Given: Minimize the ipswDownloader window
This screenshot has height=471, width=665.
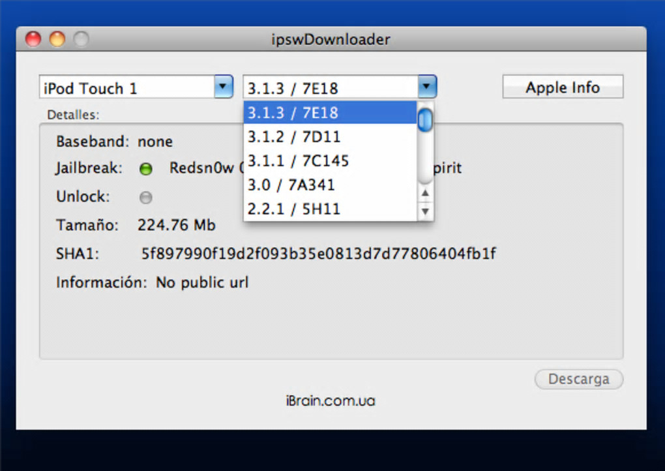Looking at the screenshot, I should 57,39.
